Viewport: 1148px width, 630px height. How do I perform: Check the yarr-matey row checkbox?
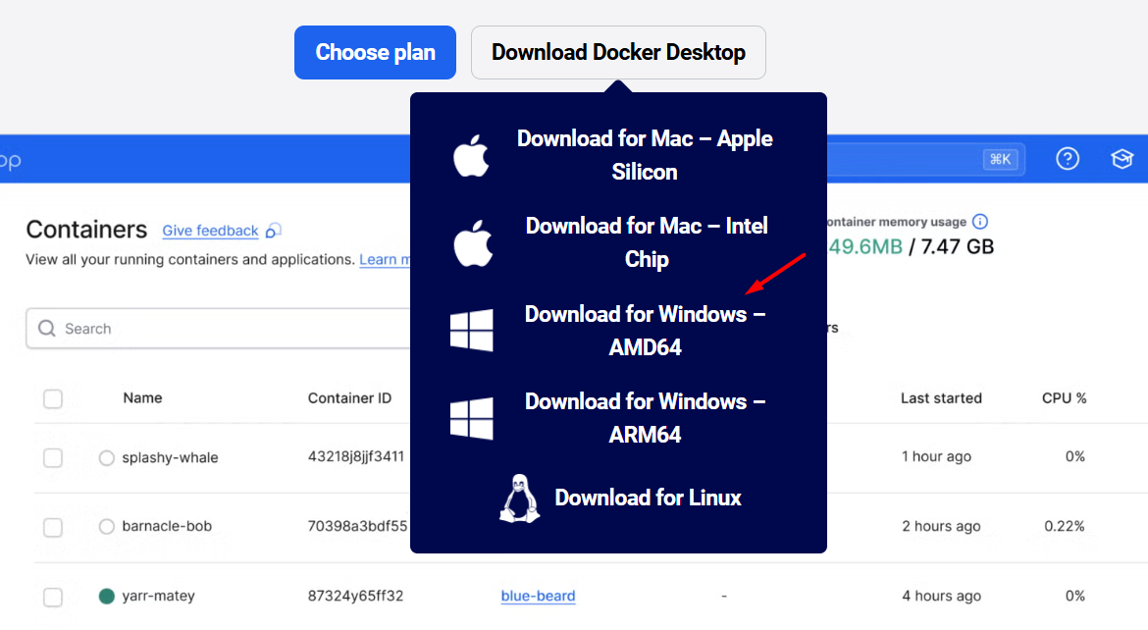pyautogui.click(x=53, y=597)
